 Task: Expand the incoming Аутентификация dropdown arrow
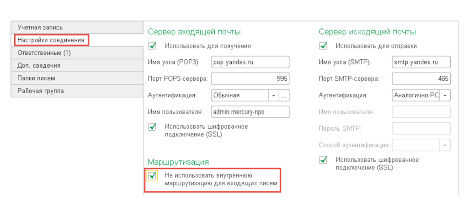click(273, 95)
